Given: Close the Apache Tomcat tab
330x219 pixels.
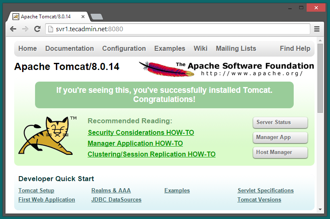Looking at the screenshot, I should pos(83,17).
